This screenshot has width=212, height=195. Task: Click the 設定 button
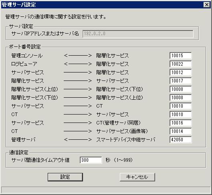coord(65,177)
